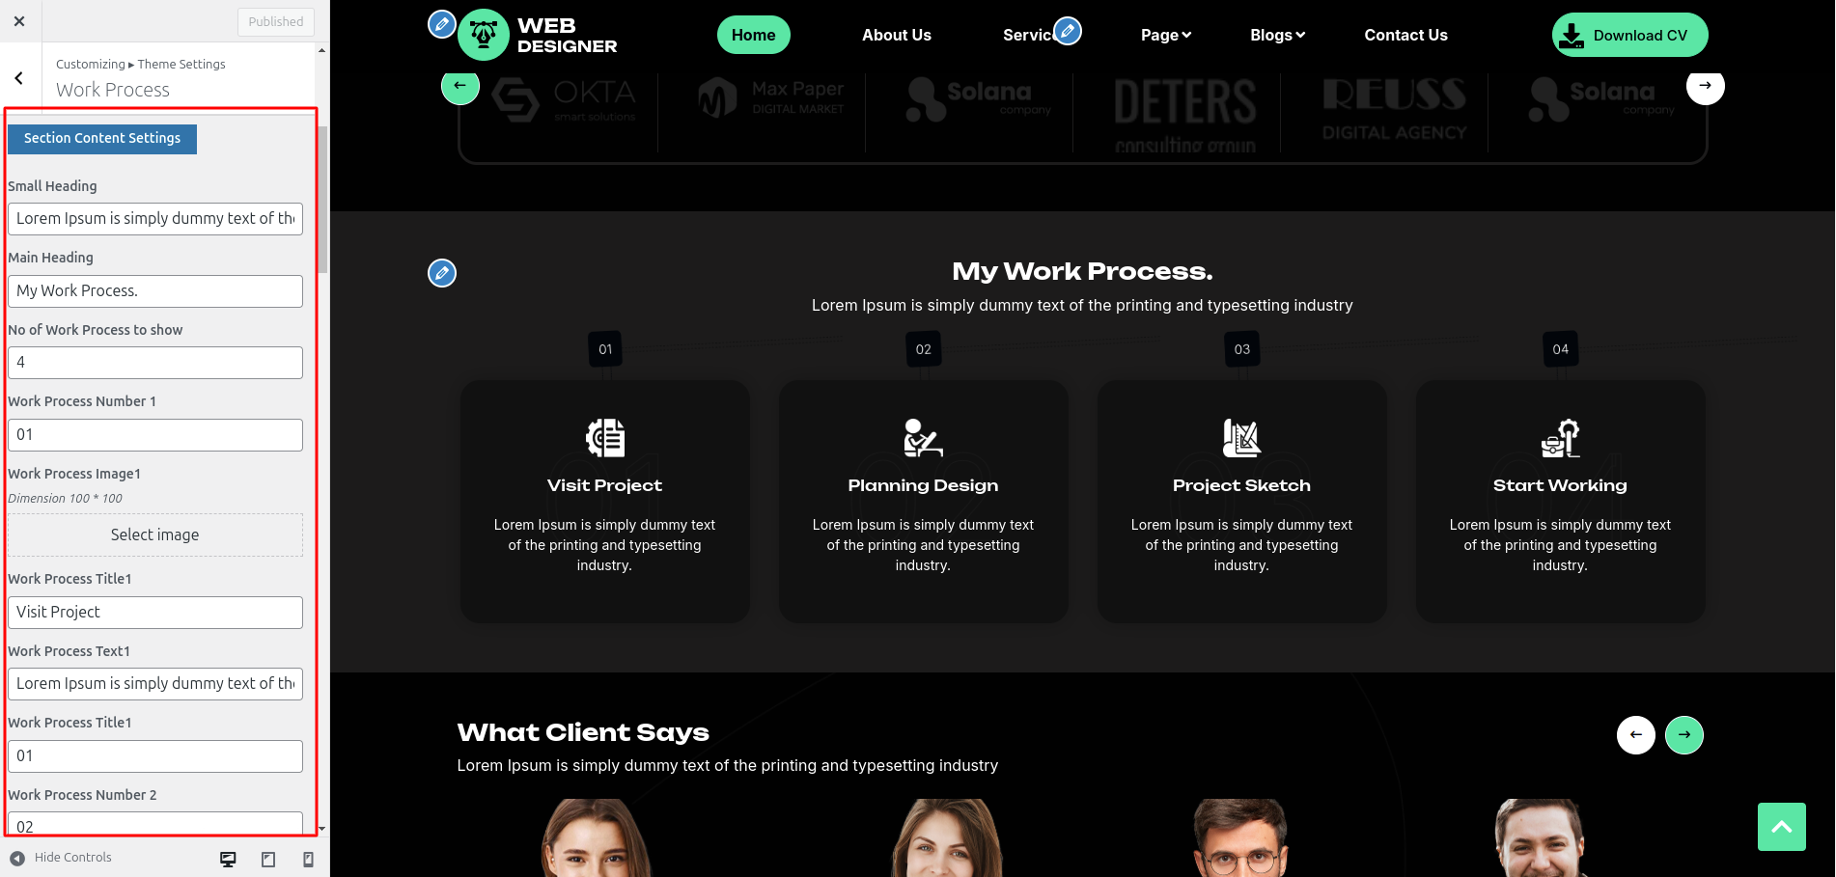Select Home in the navigation menu
Image resolution: width=1836 pixels, height=877 pixels.
(753, 34)
